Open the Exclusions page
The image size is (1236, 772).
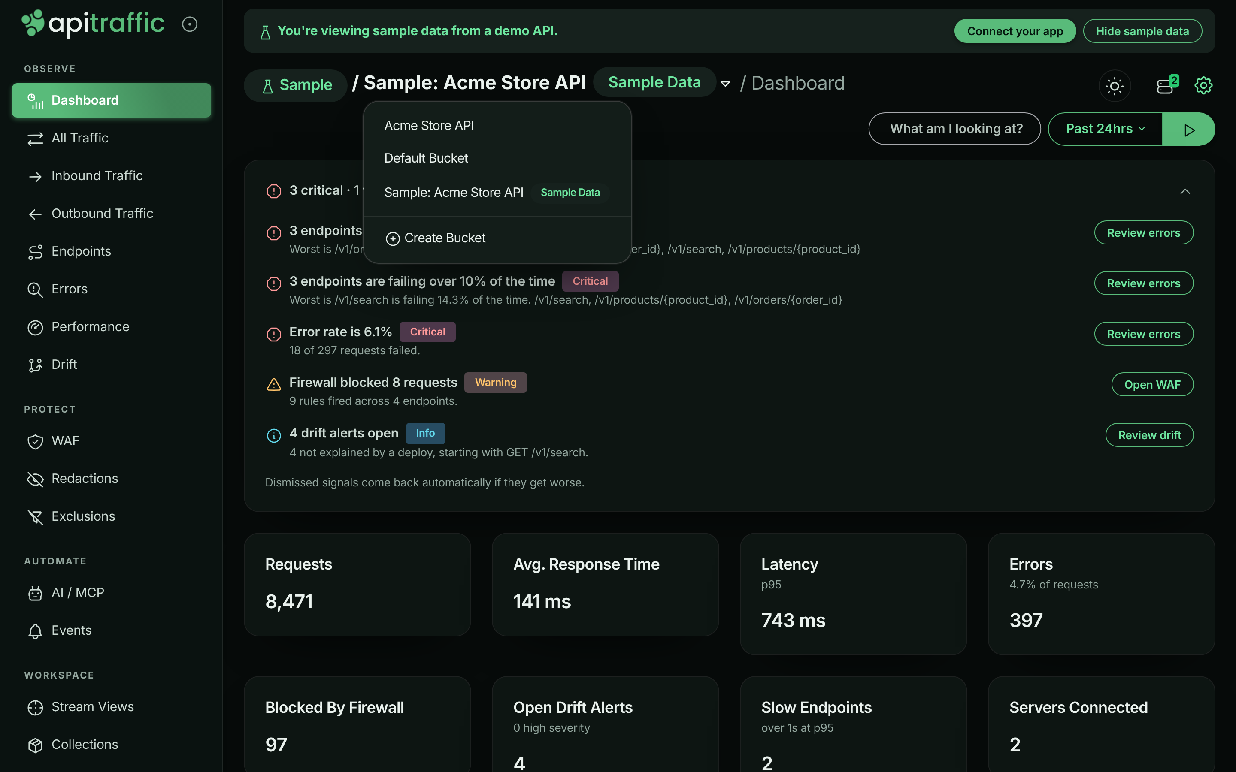pos(111,516)
